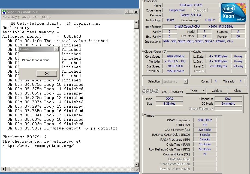This screenshot has width=250, height=174.
Task: Click the Multiplier value x 10.0
Action: 175,61
